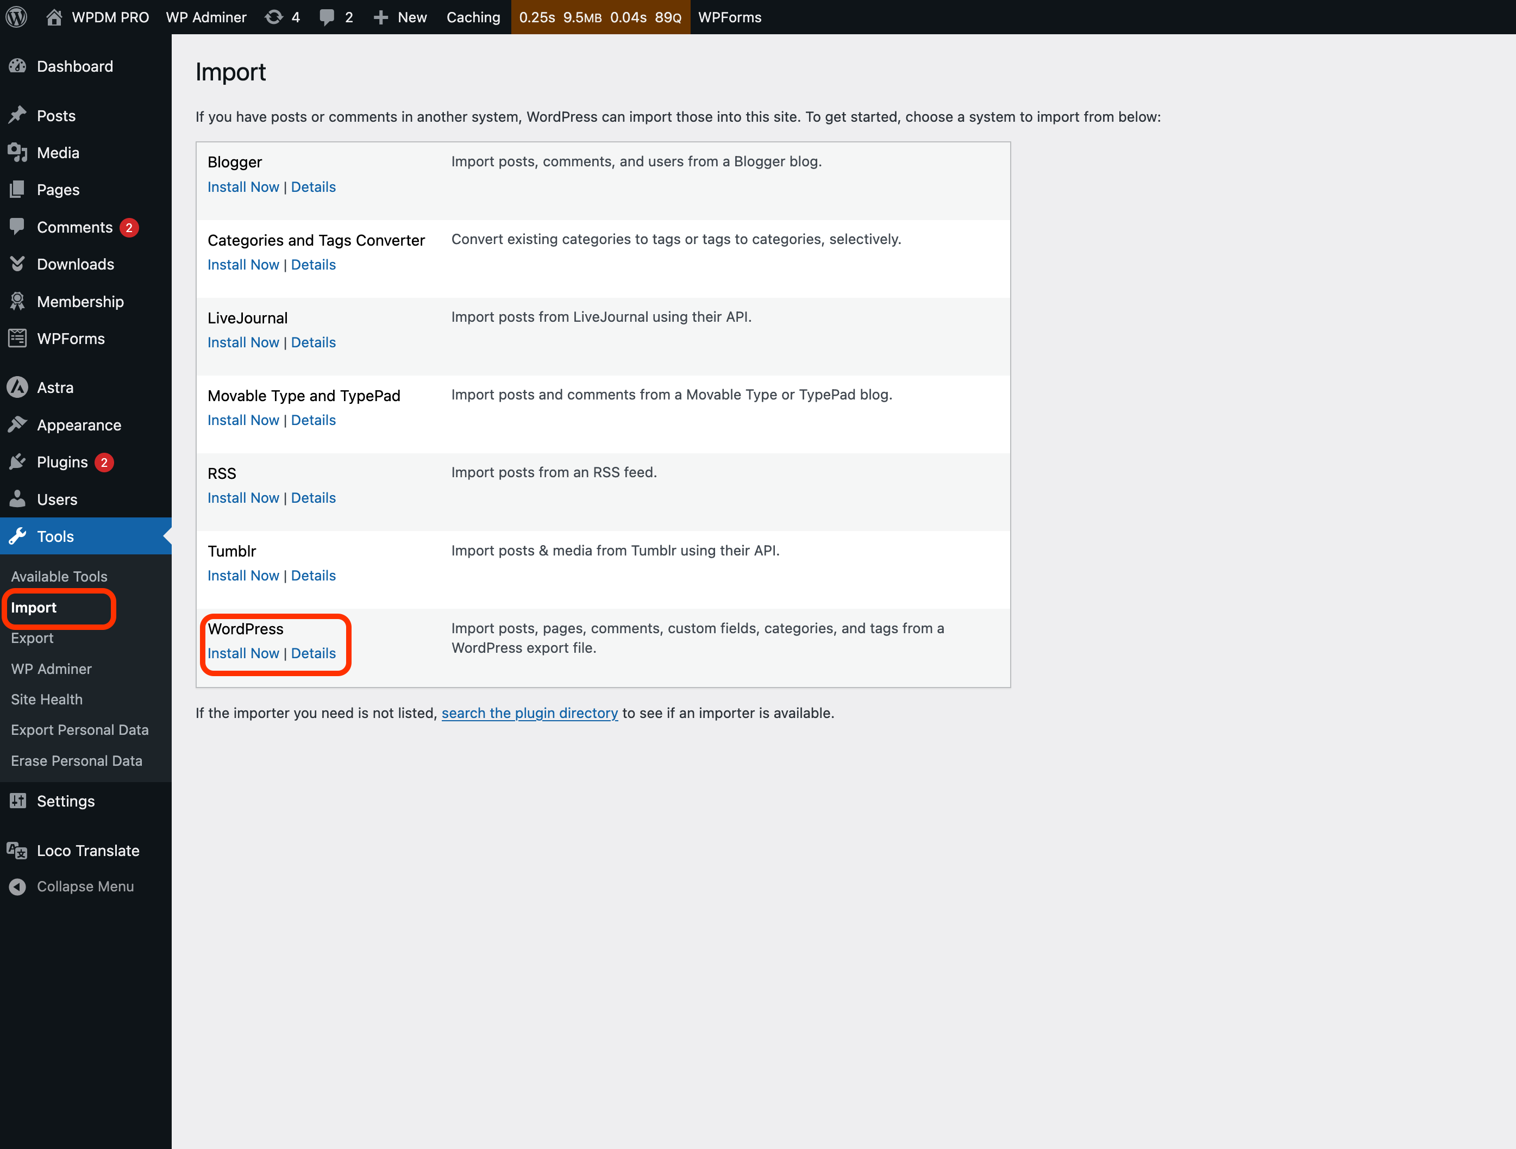Click the Import page heading
This screenshot has height=1149, width=1516.
pos(230,72)
